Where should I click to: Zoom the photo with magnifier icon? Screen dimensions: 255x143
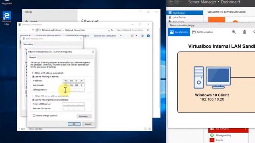tap(234, 32)
